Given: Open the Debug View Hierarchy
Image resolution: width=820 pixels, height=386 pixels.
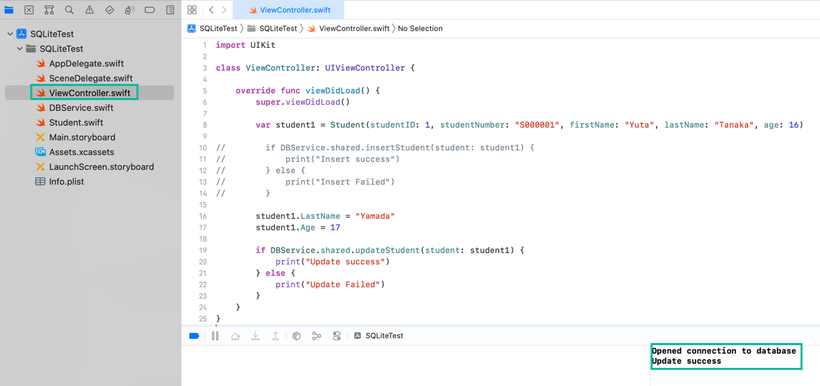Looking at the screenshot, I should (x=296, y=336).
